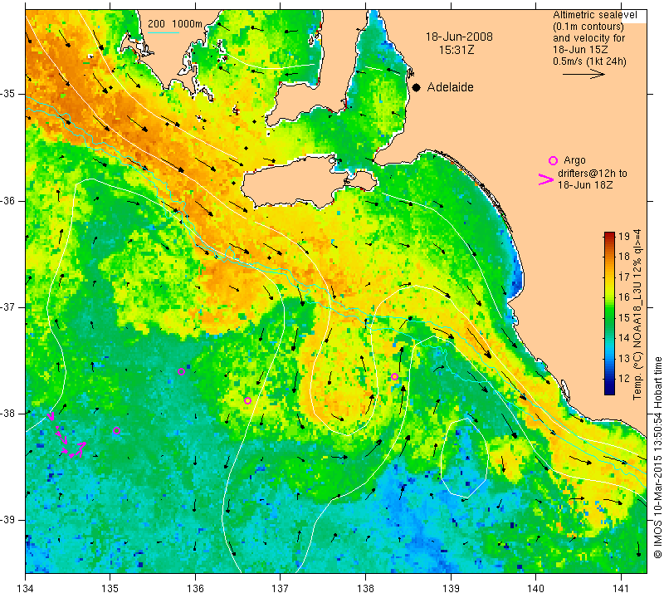The height and width of the screenshot is (598, 664).
Task: Click the dark red top of temperature colorbar
Action: pos(609,236)
